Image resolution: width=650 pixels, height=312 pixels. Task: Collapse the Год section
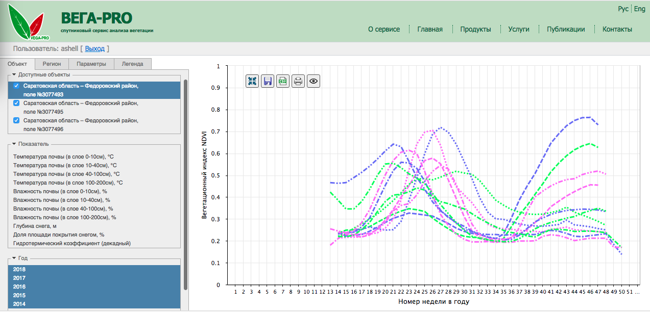point(14,258)
